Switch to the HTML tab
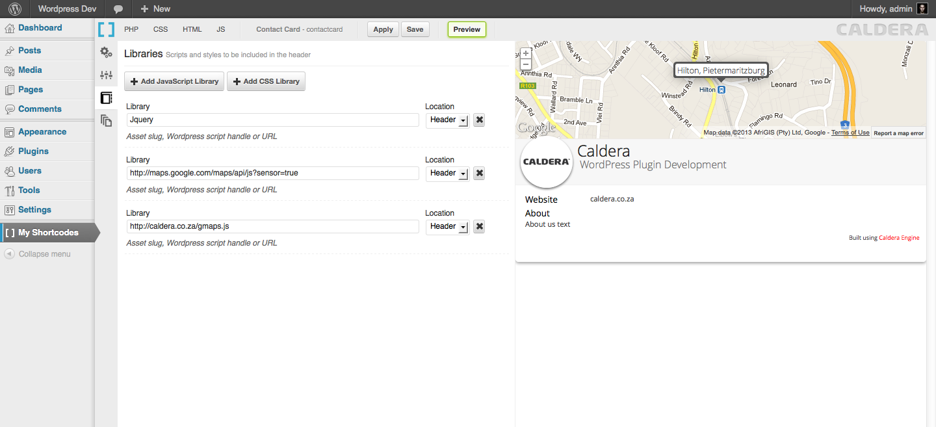Image resolution: width=936 pixels, height=427 pixels. [192, 29]
